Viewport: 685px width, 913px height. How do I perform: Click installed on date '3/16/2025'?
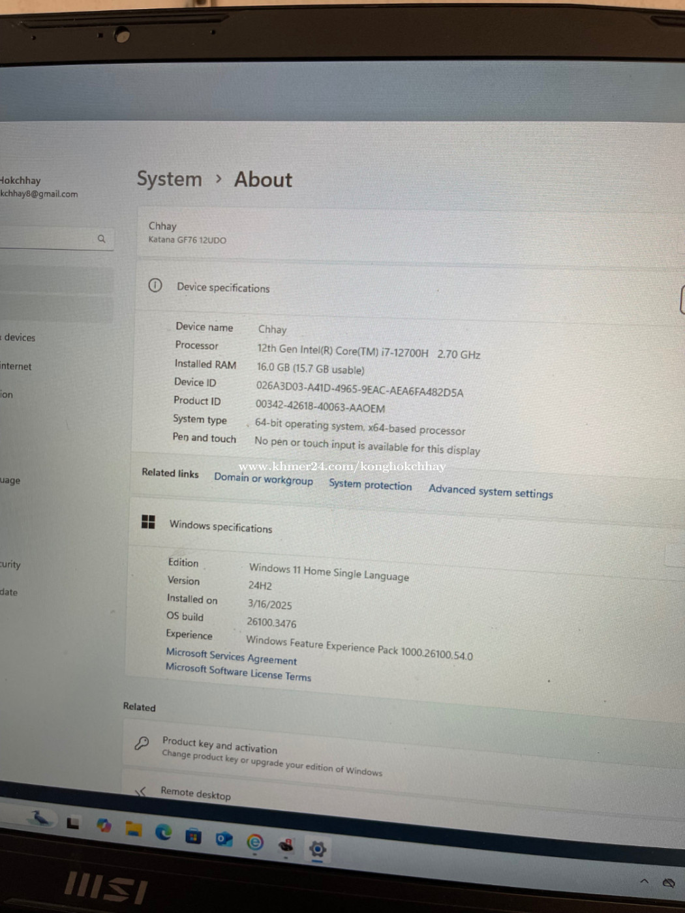269,605
